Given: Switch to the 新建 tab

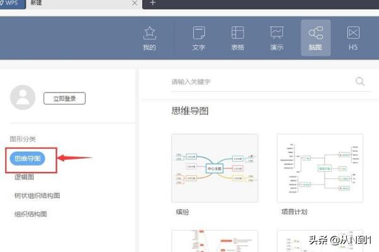Looking at the screenshot, I should coord(83,3).
